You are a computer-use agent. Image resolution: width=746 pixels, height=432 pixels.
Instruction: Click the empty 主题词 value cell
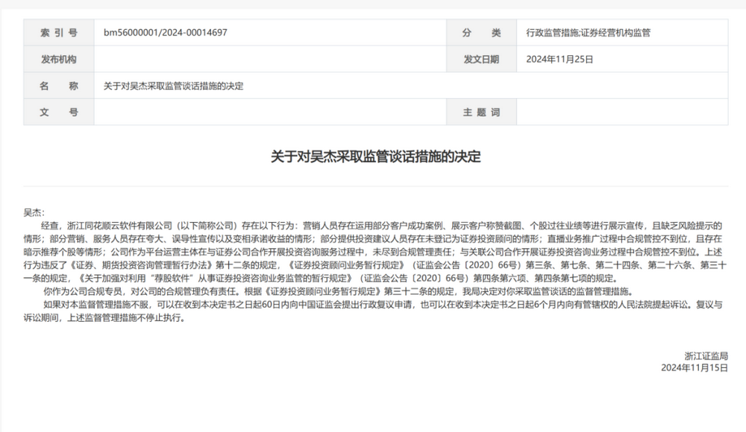click(x=622, y=112)
